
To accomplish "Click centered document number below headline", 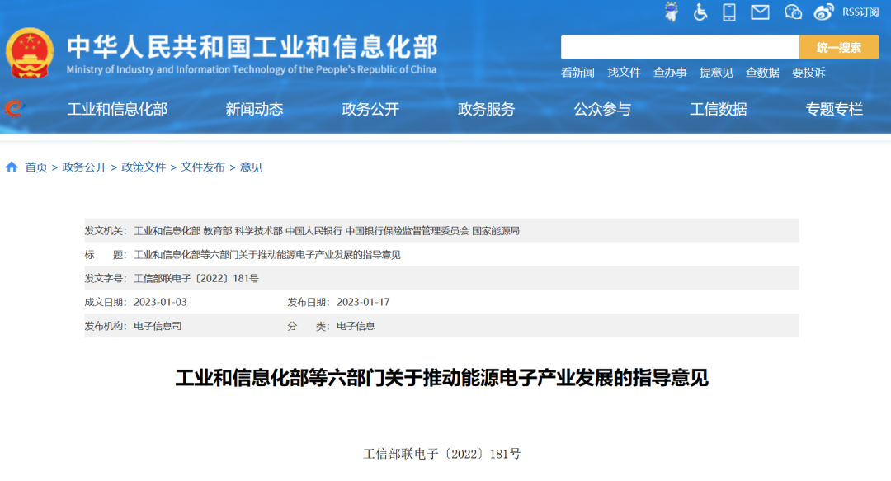I will tap(441, 454).
